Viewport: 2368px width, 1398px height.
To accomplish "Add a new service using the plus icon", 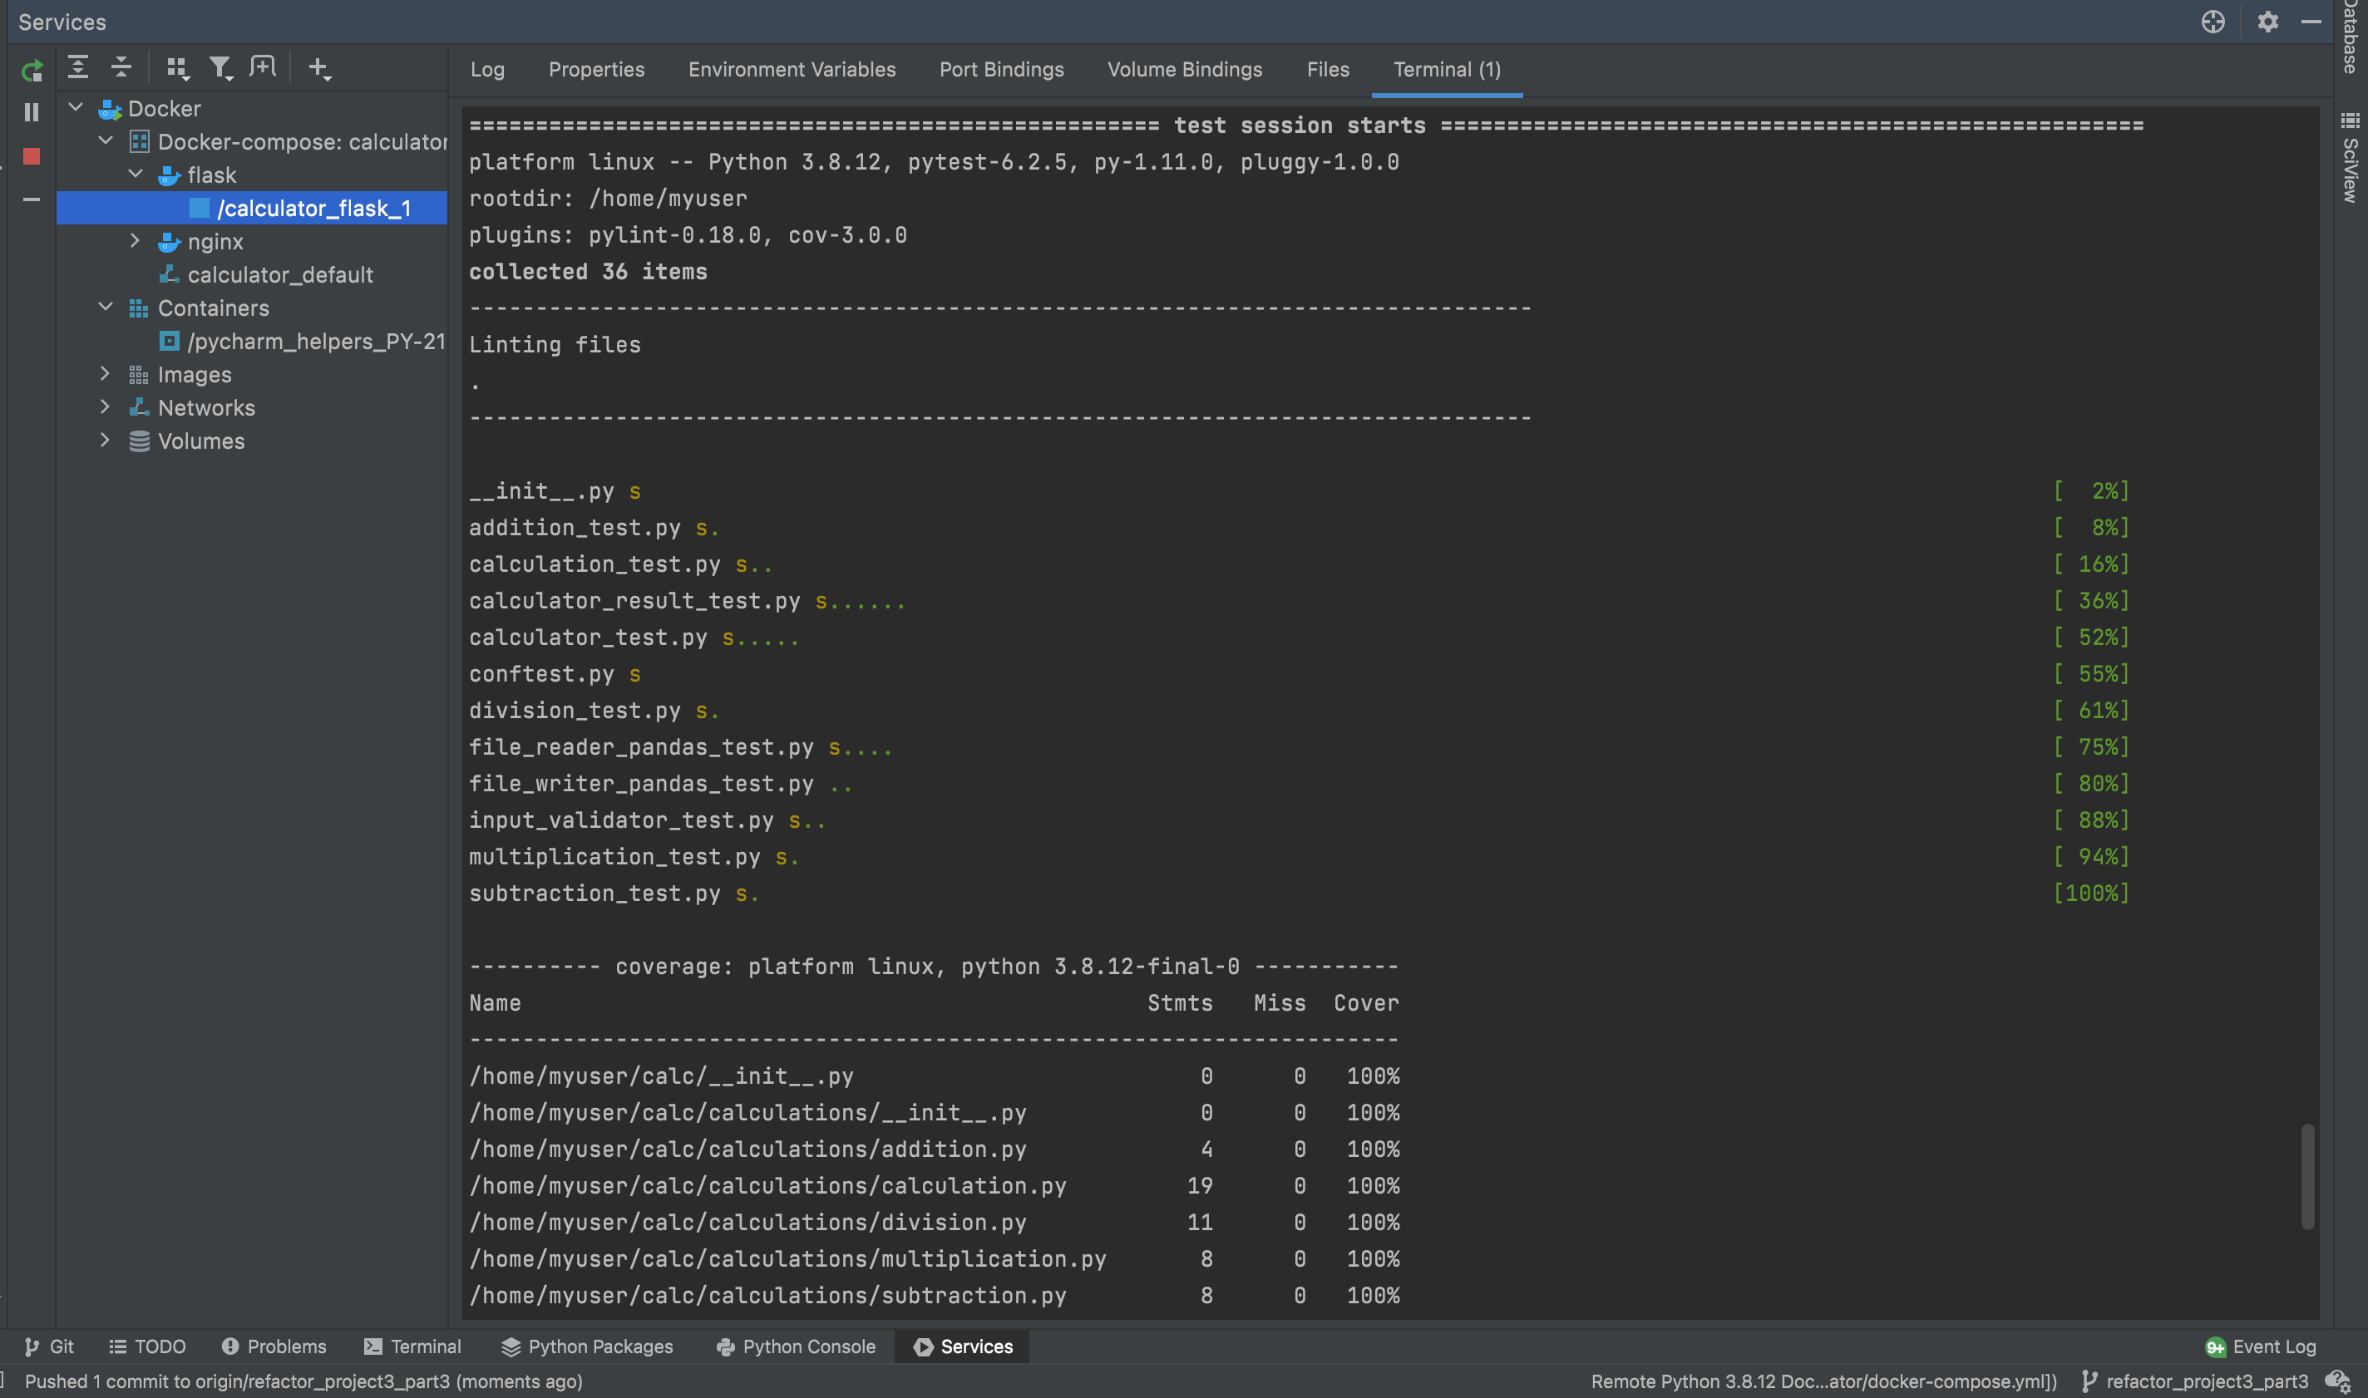I will (x=319, y=68).
